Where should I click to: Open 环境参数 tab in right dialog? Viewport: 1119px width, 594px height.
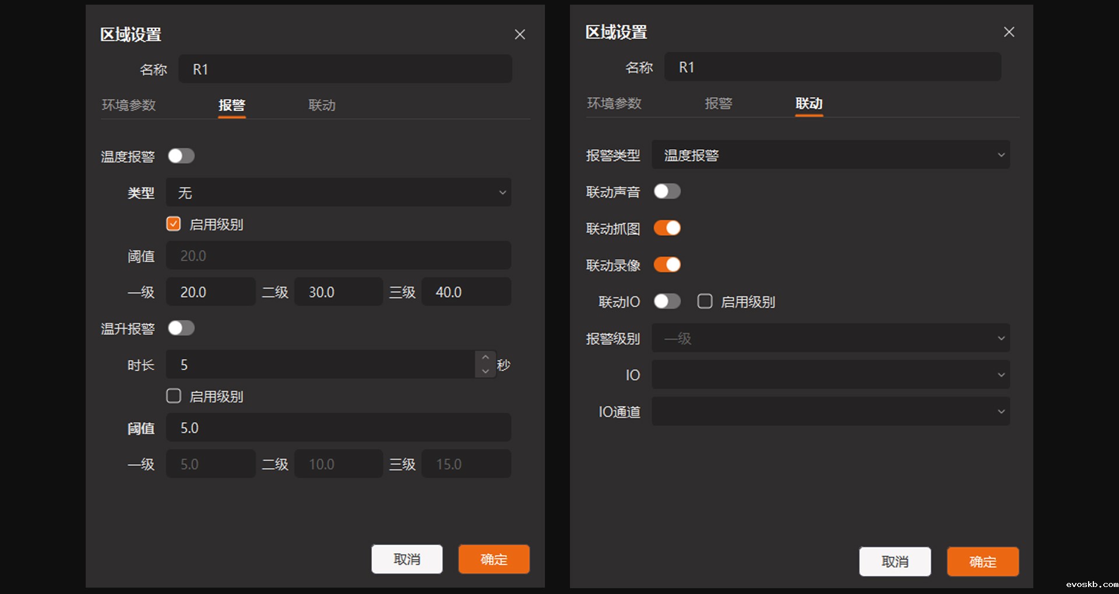614,104
